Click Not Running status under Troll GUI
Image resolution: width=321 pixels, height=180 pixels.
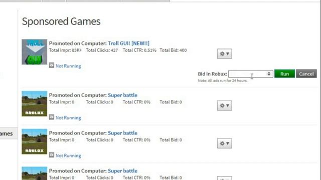(x=68, y=66)
